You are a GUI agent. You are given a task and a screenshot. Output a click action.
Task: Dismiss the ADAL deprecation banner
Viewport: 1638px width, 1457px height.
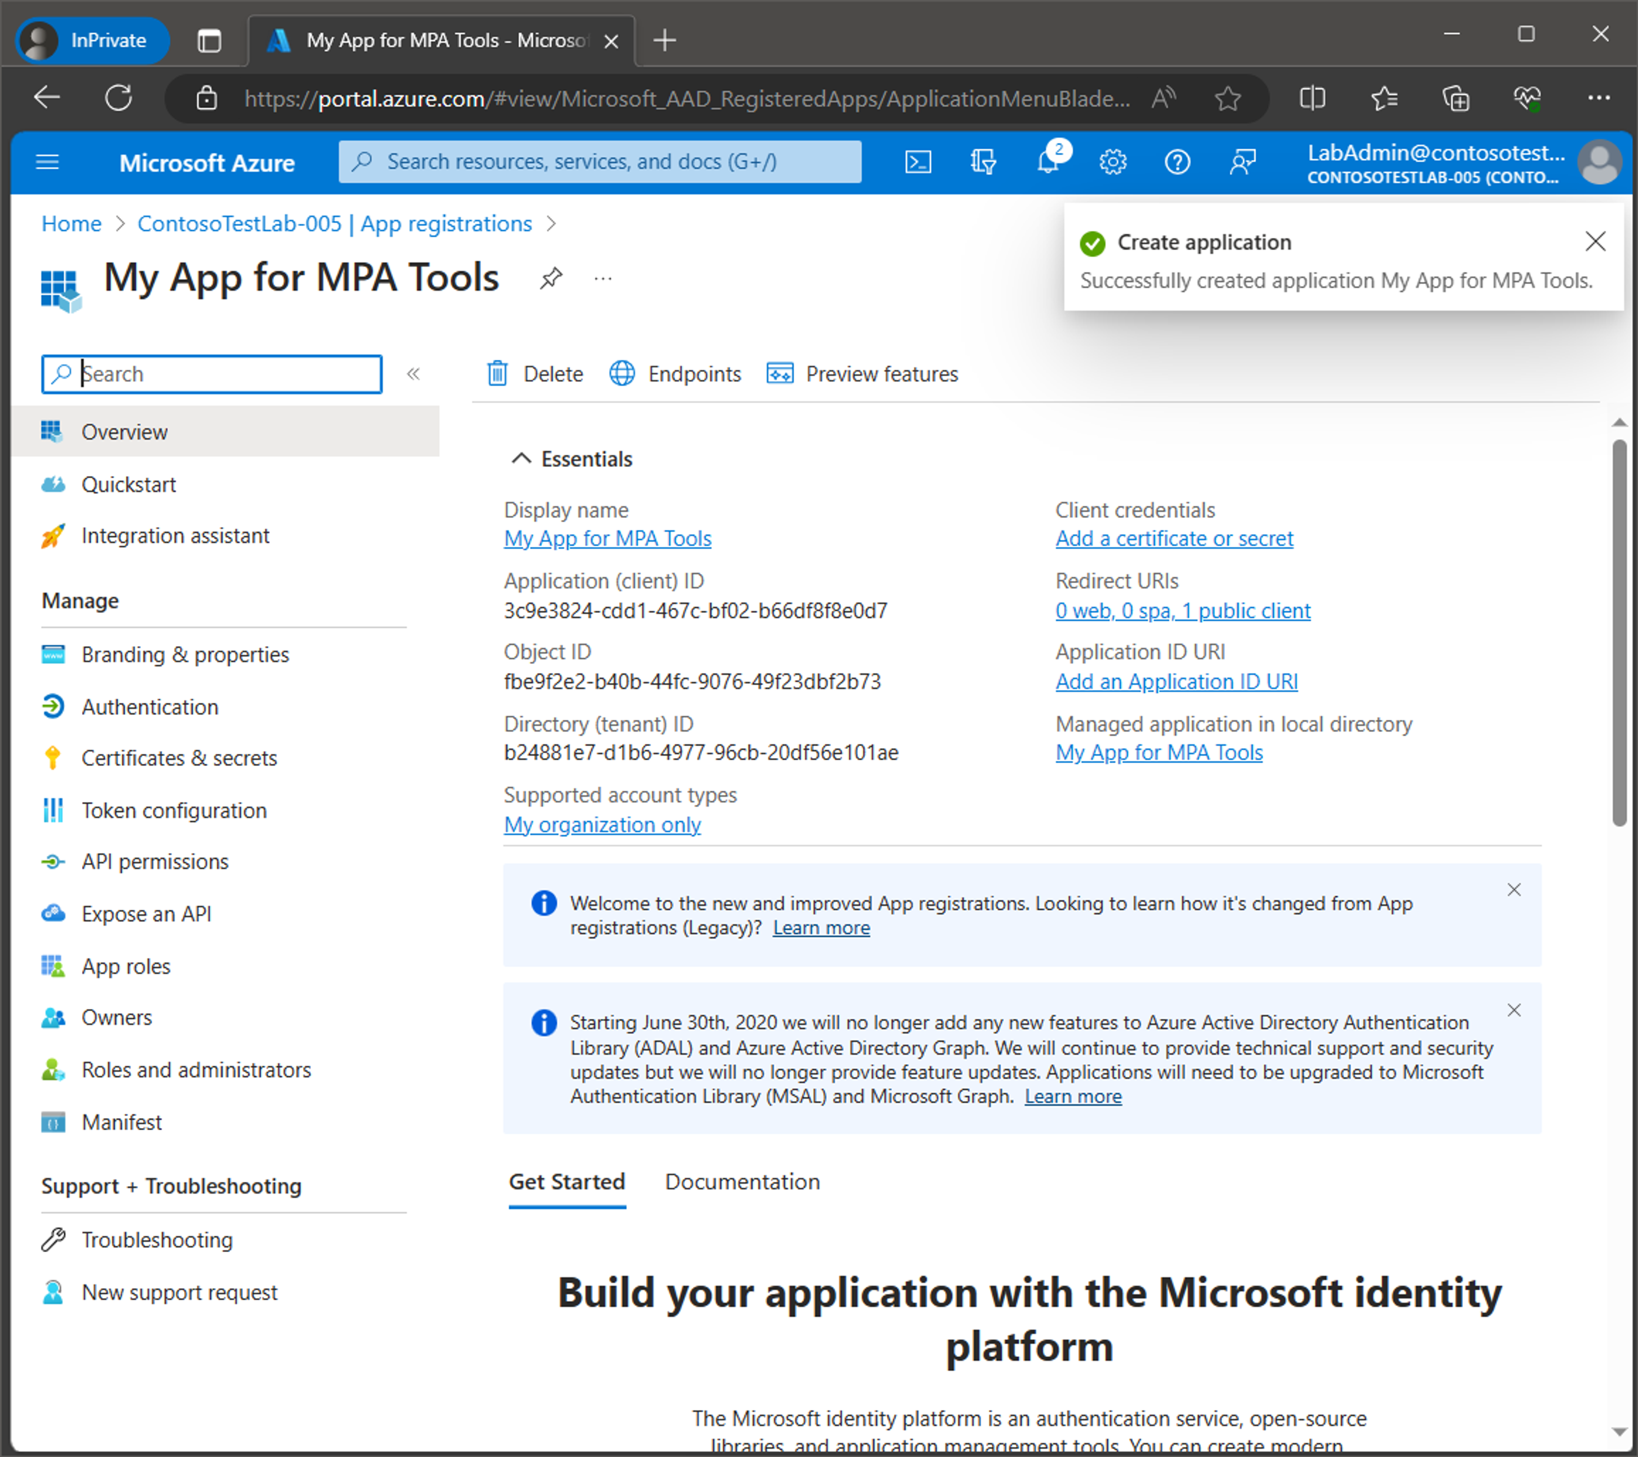point(1514,1011)
